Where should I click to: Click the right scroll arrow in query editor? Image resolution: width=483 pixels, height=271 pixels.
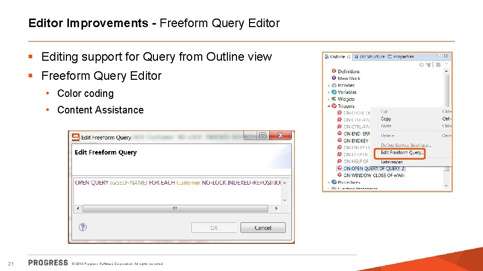[276, 208]
